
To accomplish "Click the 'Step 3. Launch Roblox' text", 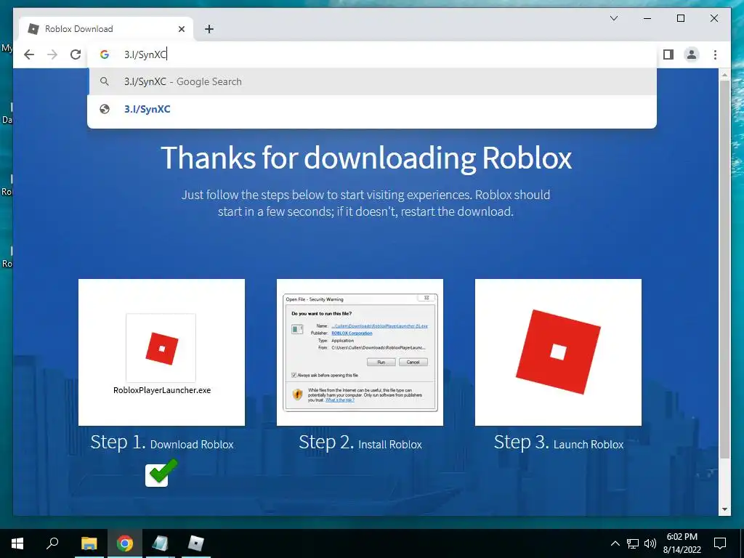I will 559,442.
